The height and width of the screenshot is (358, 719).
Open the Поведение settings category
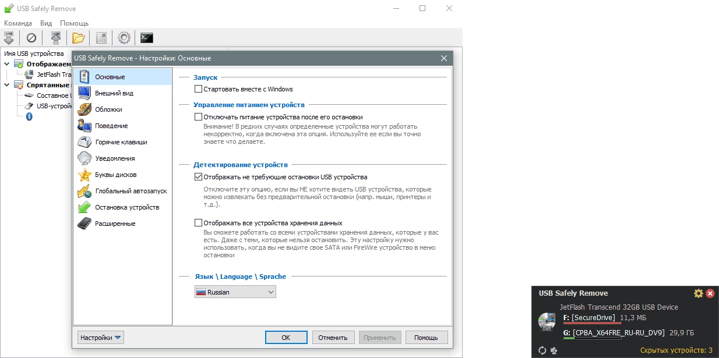point(122,126)
